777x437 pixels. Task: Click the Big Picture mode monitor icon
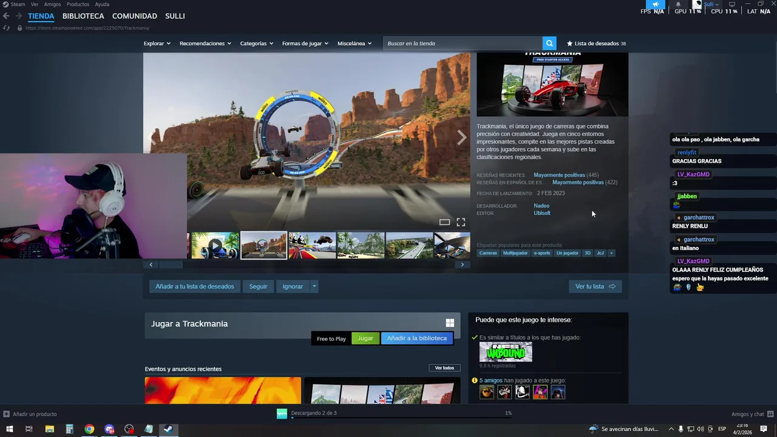(x=732, y=4)
